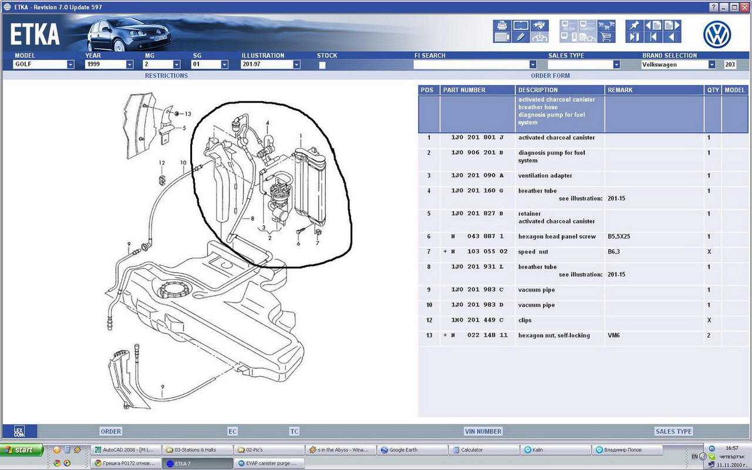
Task: Click the printer icon in the toolbar
Action: 502,25
